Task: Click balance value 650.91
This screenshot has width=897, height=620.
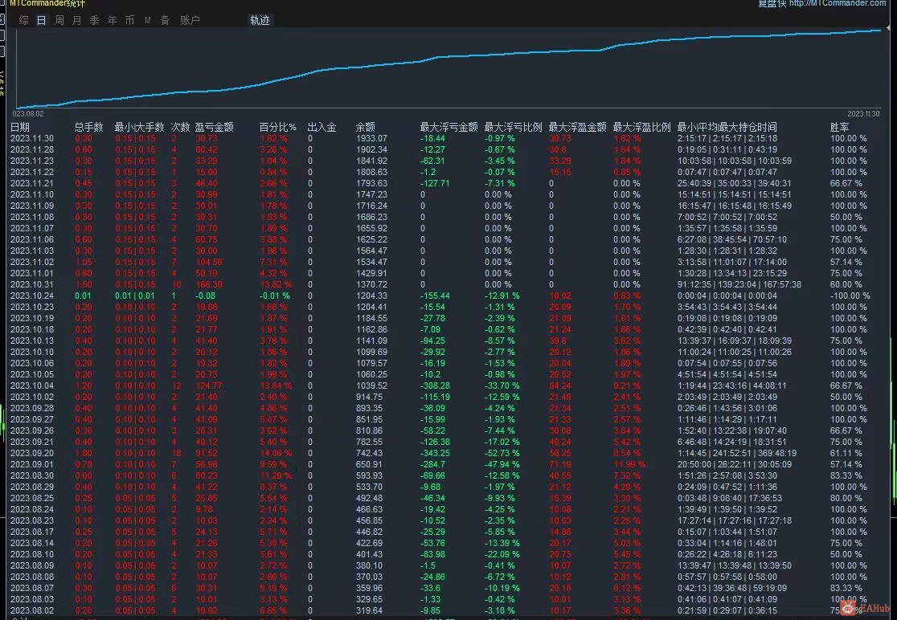Action: tap(369, 464)
